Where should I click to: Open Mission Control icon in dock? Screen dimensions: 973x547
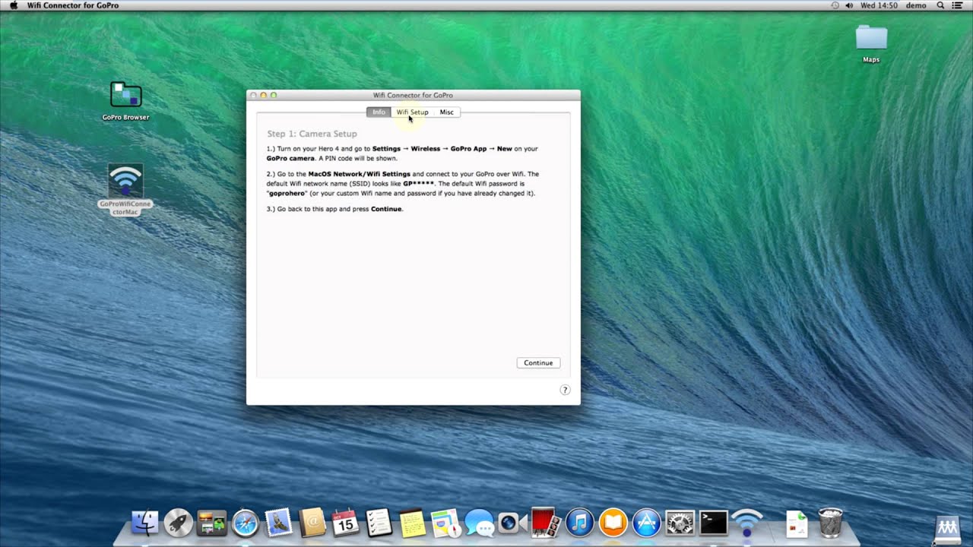[211, 523]
